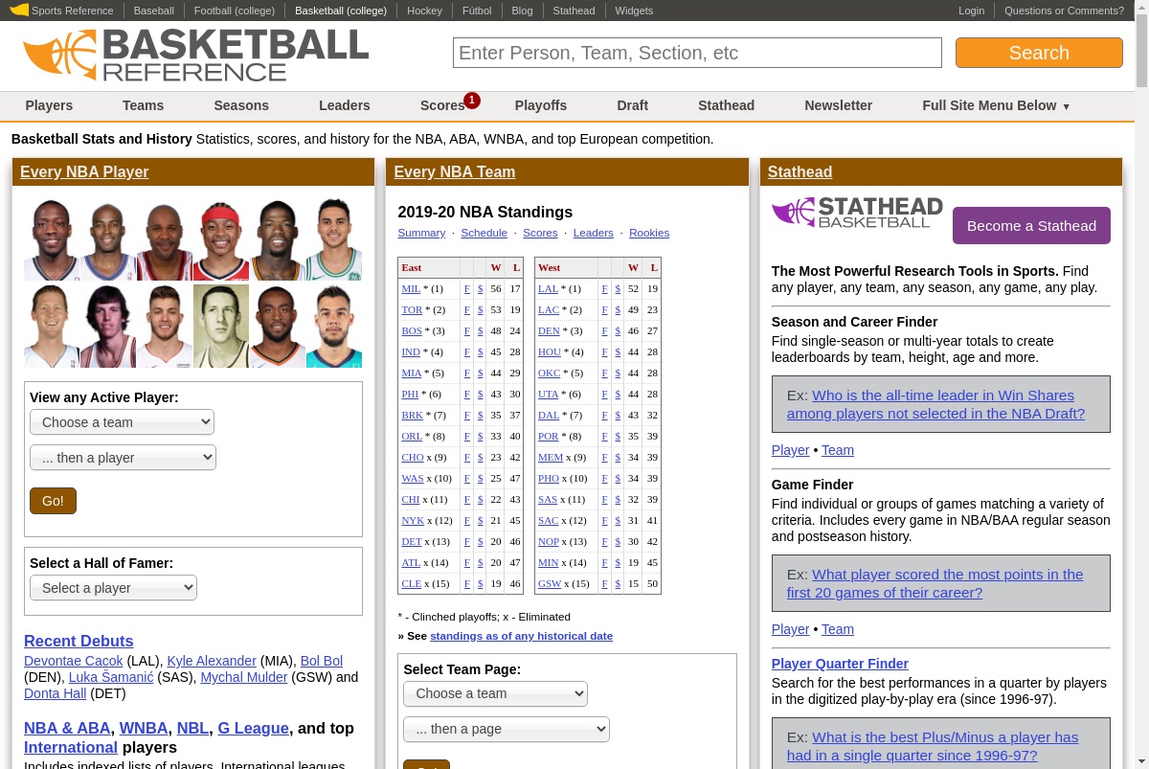1149x769 pixels.
Task: Click the orange Search button
Action: click(x=1039, y=53)
